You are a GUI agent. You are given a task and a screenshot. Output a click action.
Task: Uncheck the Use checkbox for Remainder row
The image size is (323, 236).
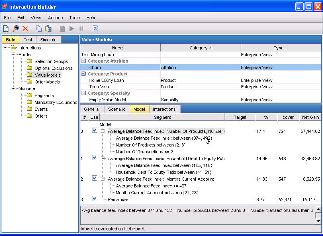point(94,199)
